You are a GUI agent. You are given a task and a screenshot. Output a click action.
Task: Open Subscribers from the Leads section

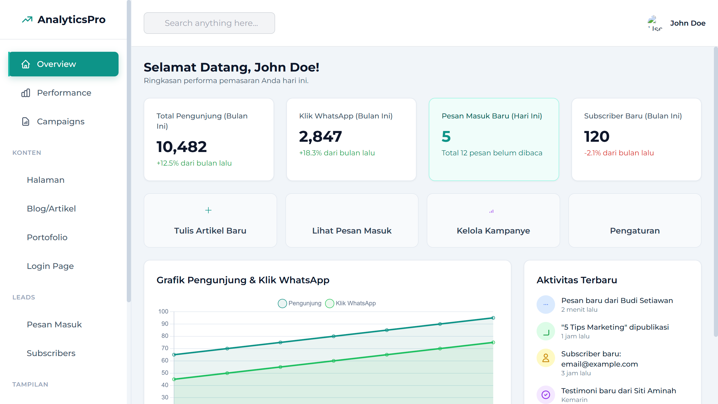[51, 353]
